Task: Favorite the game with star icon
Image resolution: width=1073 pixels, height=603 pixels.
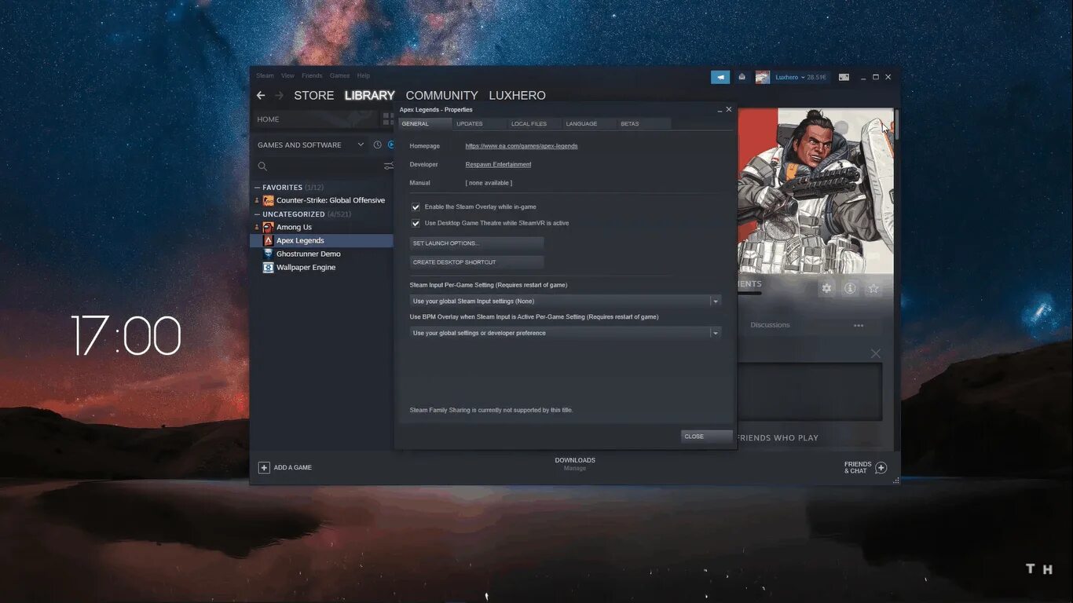Action: 873,288
